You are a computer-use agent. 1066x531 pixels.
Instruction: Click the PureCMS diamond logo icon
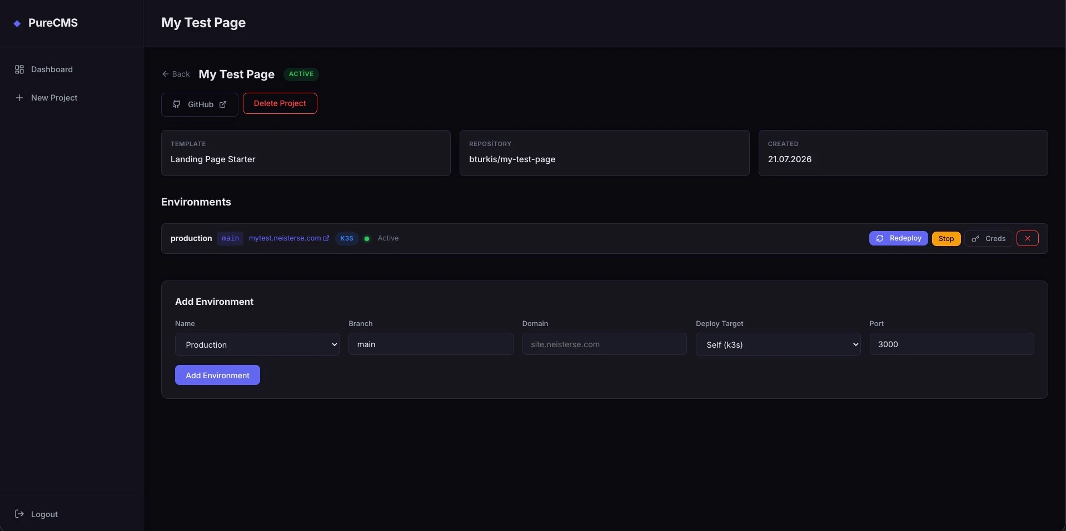tap(17, 23)
